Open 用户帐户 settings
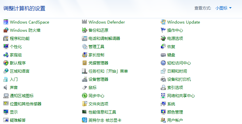 tap(175, 120)
